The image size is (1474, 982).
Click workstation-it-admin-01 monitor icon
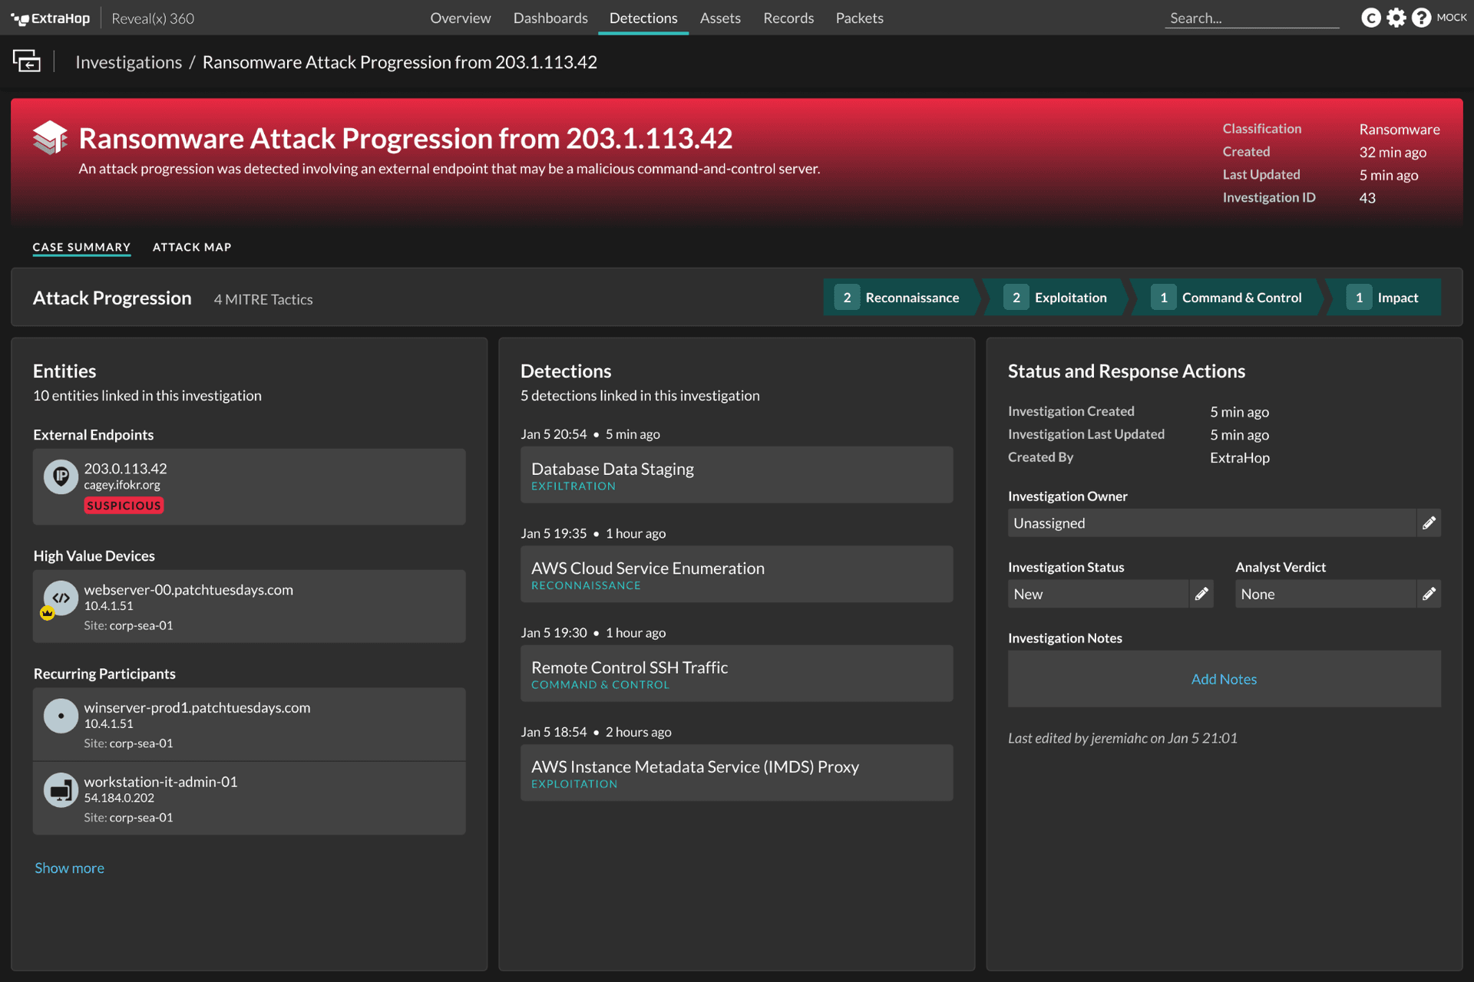click(x=61, y=790)
